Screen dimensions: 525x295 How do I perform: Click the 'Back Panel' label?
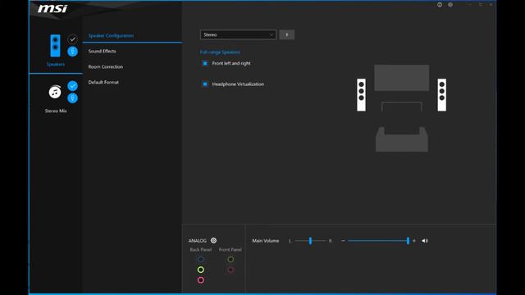click(200, 249)
